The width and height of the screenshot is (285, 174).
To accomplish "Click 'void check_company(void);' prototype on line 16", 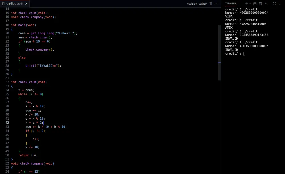I will [33, 17].
